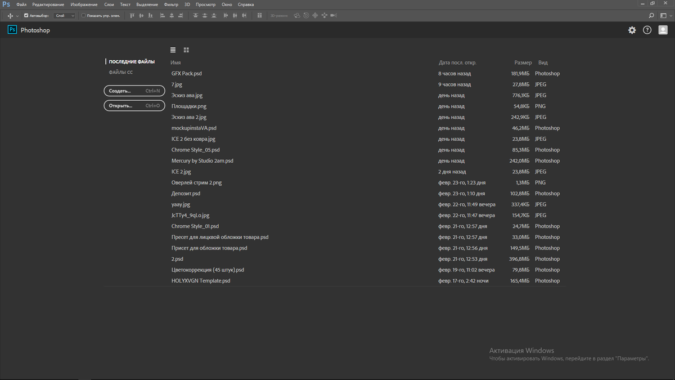
Task: Click the Открыть... button
Action: coord(134,106)
